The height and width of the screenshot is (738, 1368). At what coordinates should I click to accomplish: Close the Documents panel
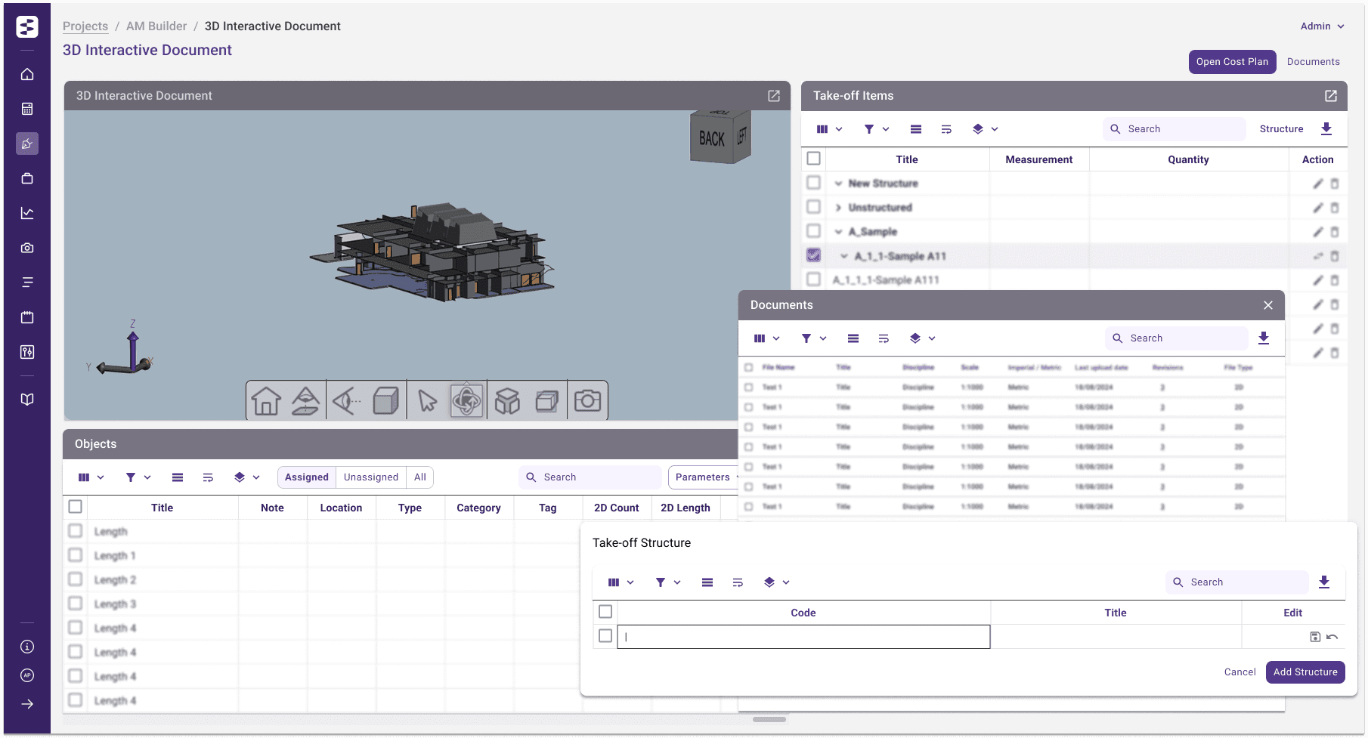[x=1268, y=305]
